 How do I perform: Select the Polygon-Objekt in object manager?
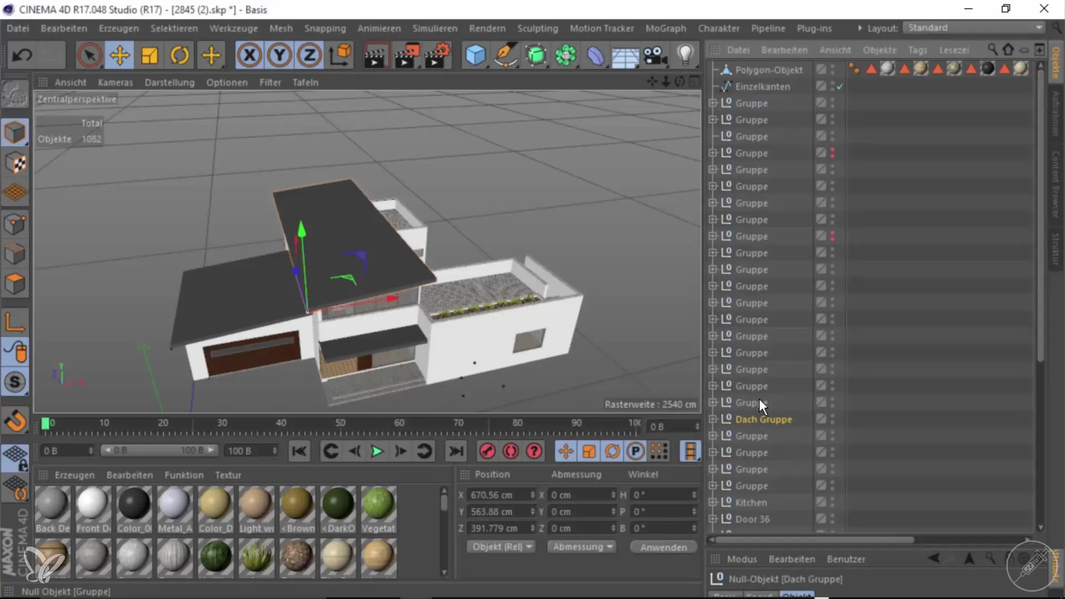(769, 70)
